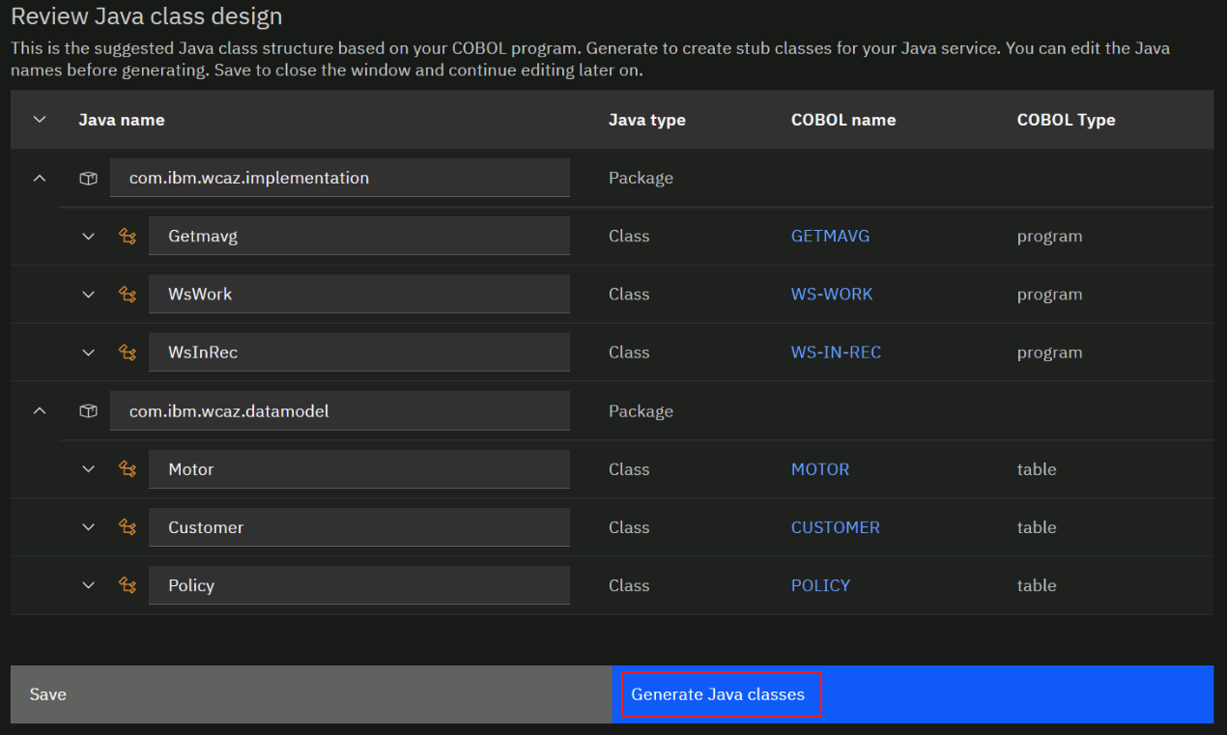Click the class icon next to Customer
The width and height of the screenshot is (1227, 735).
(x=128, y=527)
